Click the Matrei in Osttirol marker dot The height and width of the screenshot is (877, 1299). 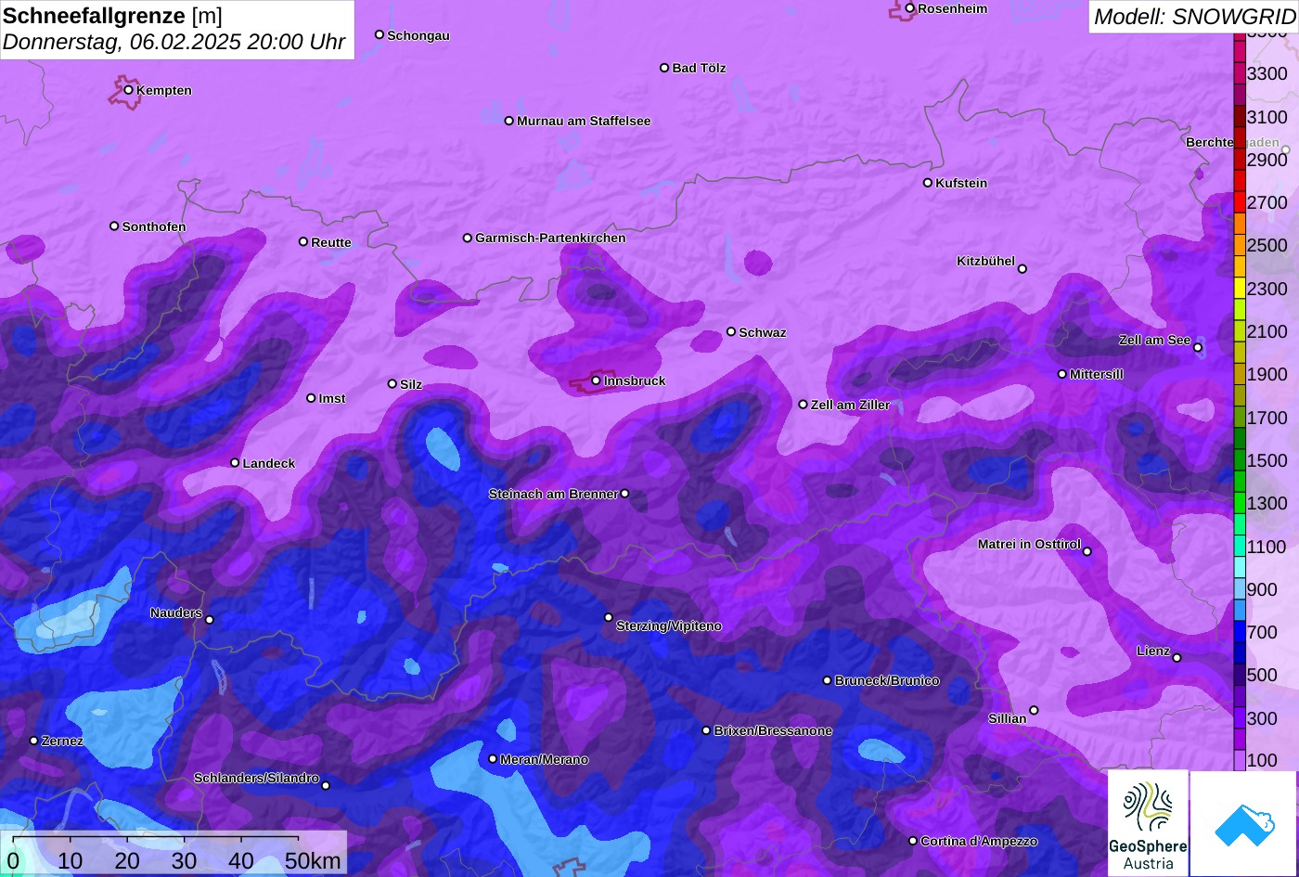1087,552
